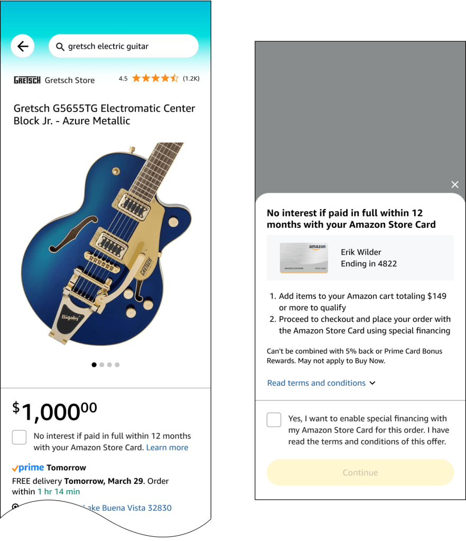Close the financing sheet with X
The width and height of the screenshot is (466, 541).
tap(455, 184)
